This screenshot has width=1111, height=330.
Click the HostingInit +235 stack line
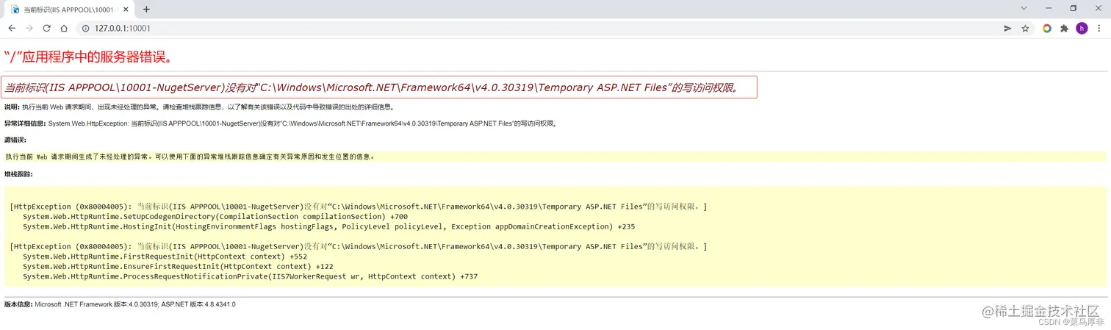[x=328, y=227]
